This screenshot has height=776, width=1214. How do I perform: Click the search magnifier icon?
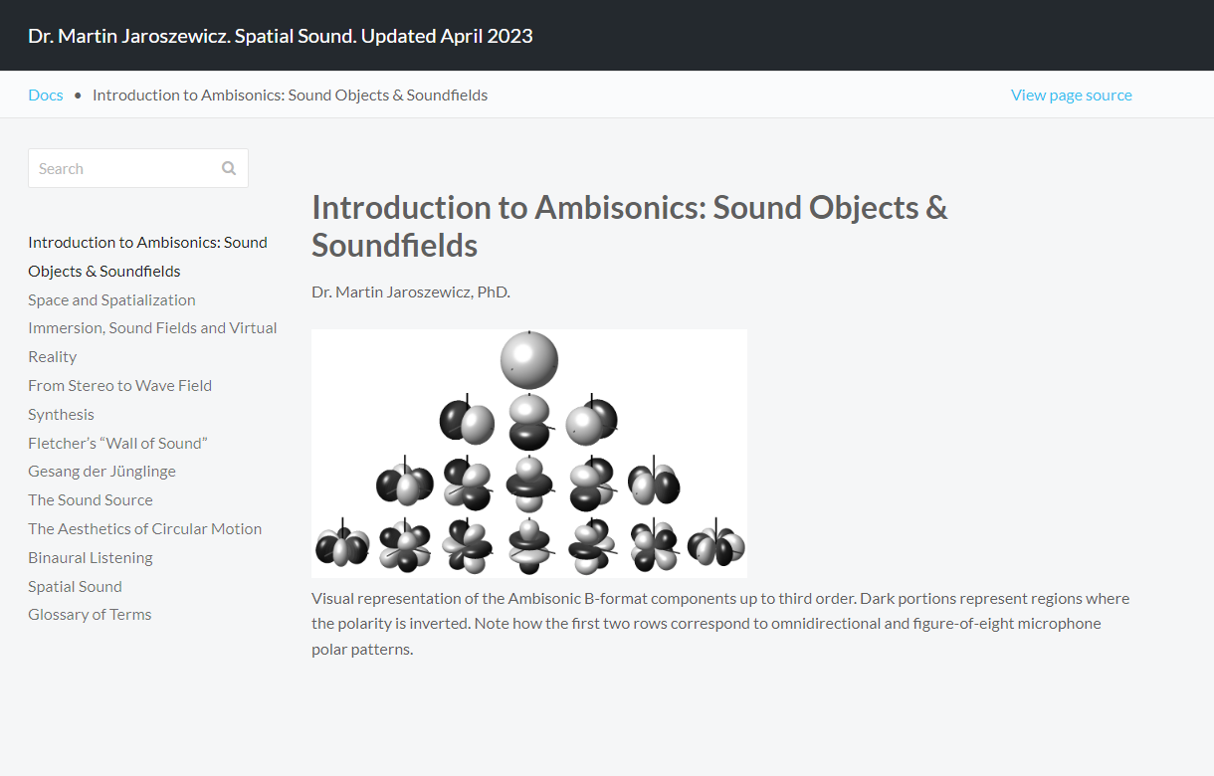point(229,168)
